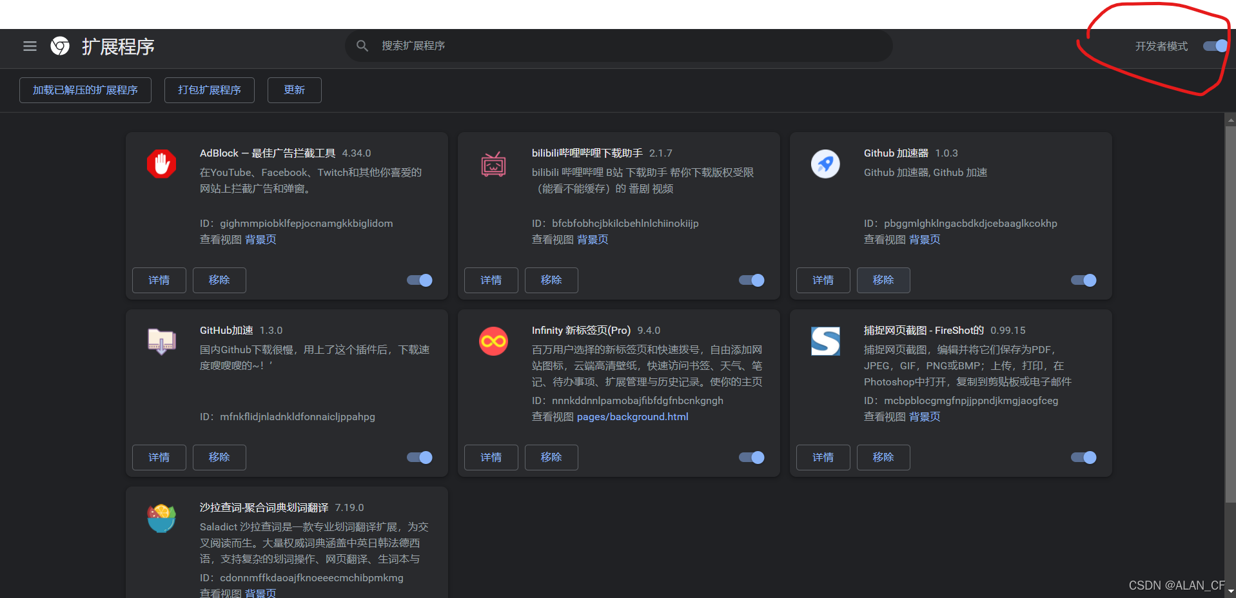Open 详情 for the GitHub加速 extension
Screen dimensions: 1236x598
[x=159, y=457]
